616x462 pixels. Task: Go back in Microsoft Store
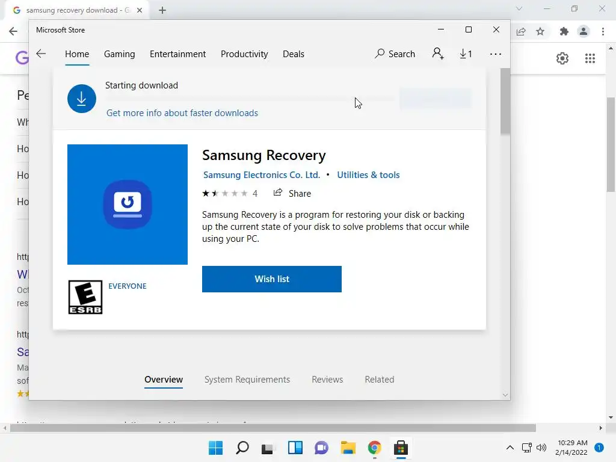pyautogui.click(x=41, y=54)
